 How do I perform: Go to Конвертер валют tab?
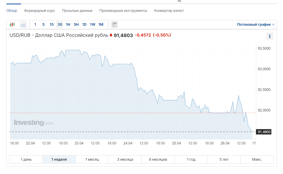pyautogui.click(x=169, y=11)
